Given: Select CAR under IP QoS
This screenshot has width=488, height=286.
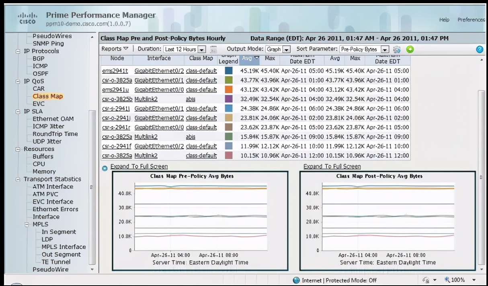Looking at the screenshot, I should pos(39,89).
